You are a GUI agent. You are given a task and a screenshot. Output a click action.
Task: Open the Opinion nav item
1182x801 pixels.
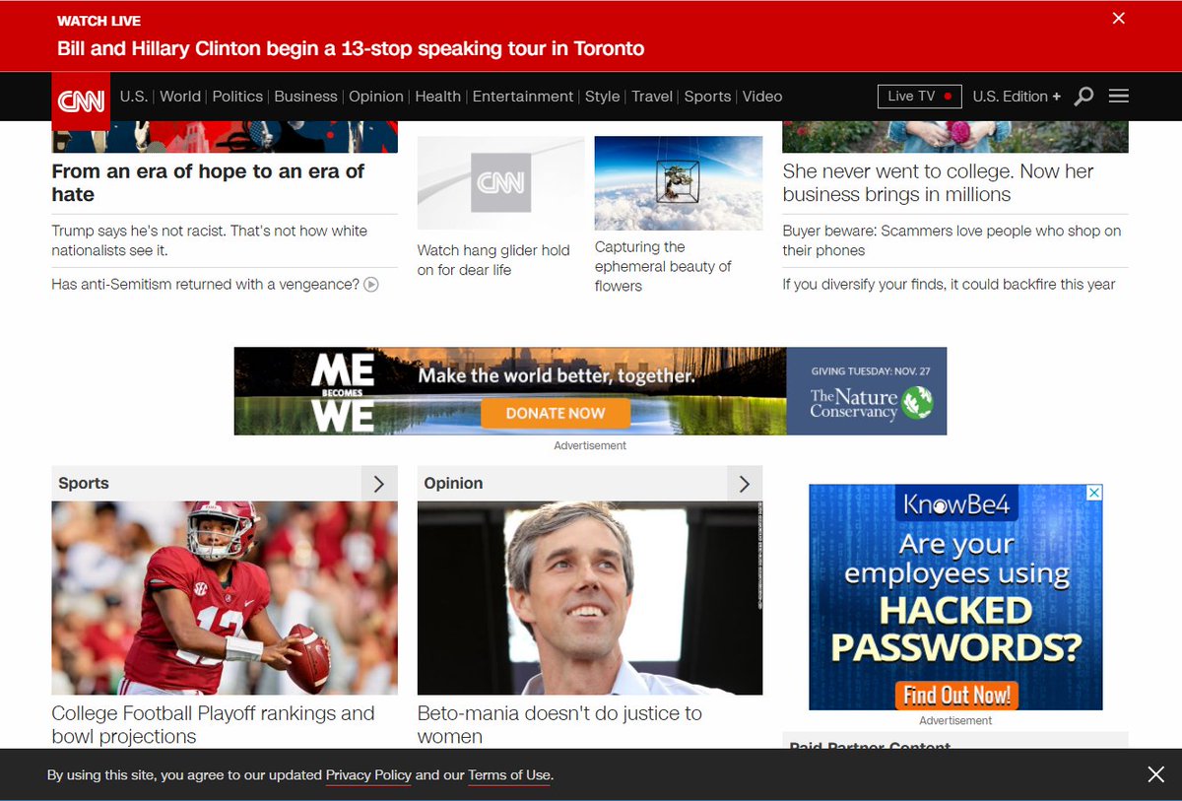[376, 97]
